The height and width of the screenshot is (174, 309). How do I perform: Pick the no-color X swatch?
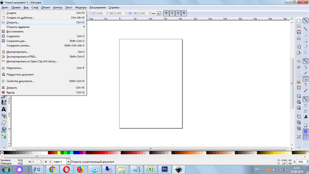pyautogui.click(x=2, y=153)
